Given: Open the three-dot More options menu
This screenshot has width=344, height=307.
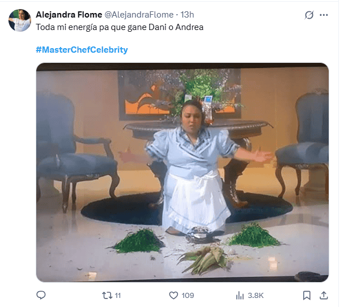Looking at the screenshot, I should [324, 15].
